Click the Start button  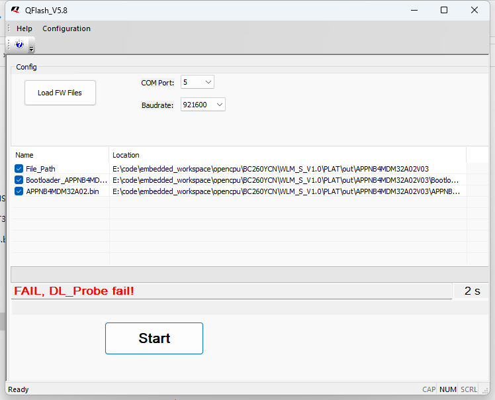pyautogui.click(x=154, y=338)
